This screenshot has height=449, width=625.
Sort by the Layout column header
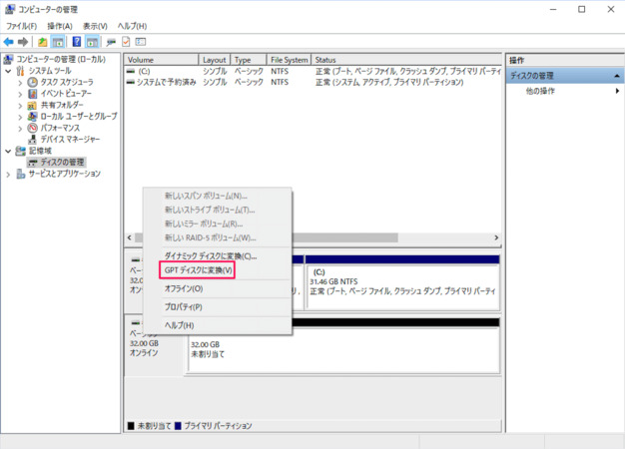[x=214, y=60]
